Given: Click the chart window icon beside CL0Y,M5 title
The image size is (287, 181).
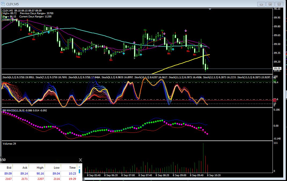Looking at the screenshot, I should [3, 4].
